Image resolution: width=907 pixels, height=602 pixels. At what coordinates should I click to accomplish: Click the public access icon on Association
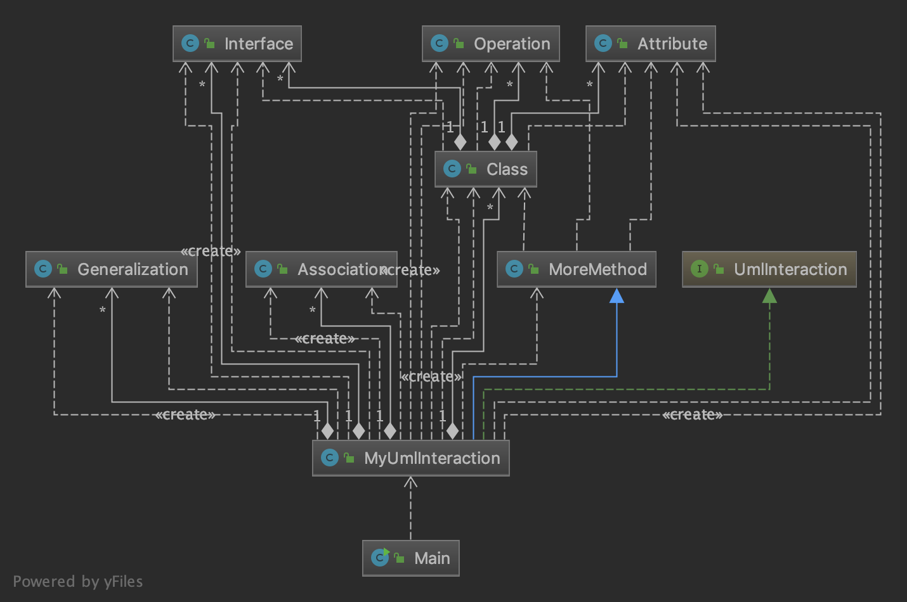point(282,269)
